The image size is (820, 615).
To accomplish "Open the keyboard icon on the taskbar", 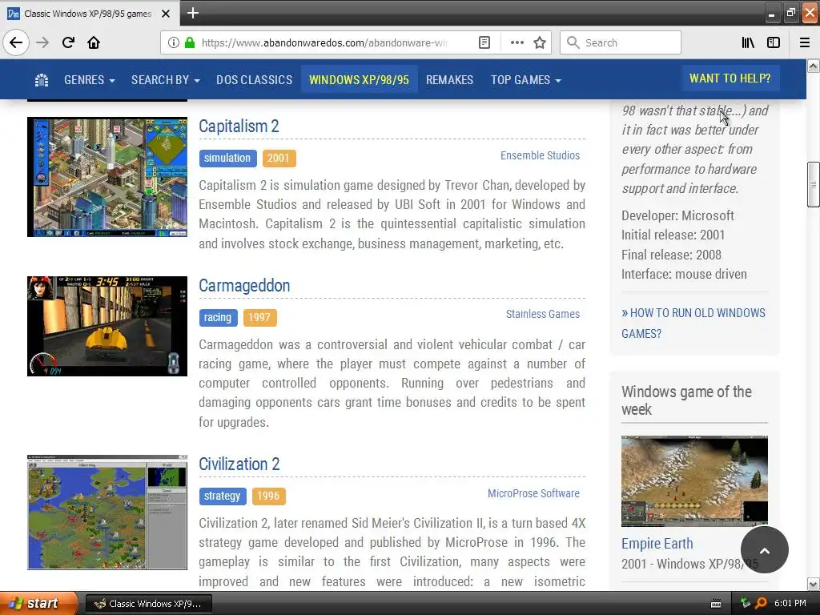I will click(716, 604).
